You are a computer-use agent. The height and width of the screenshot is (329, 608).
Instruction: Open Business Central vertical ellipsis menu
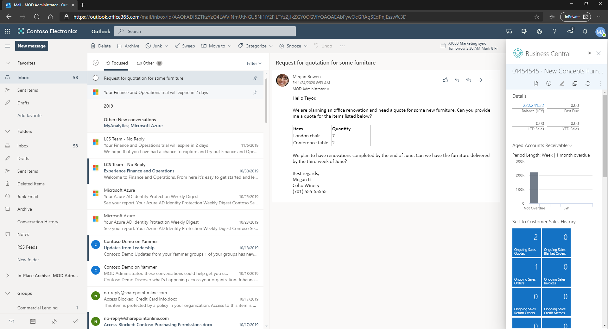pos(601,84)
